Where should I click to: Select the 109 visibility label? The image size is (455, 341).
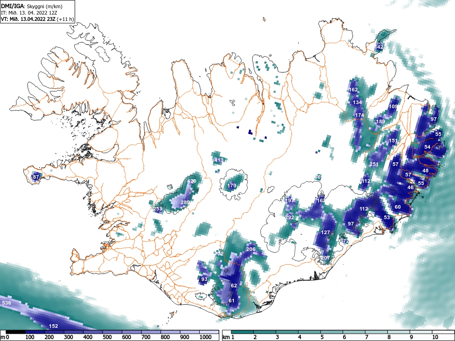click(x=393, y=106)
